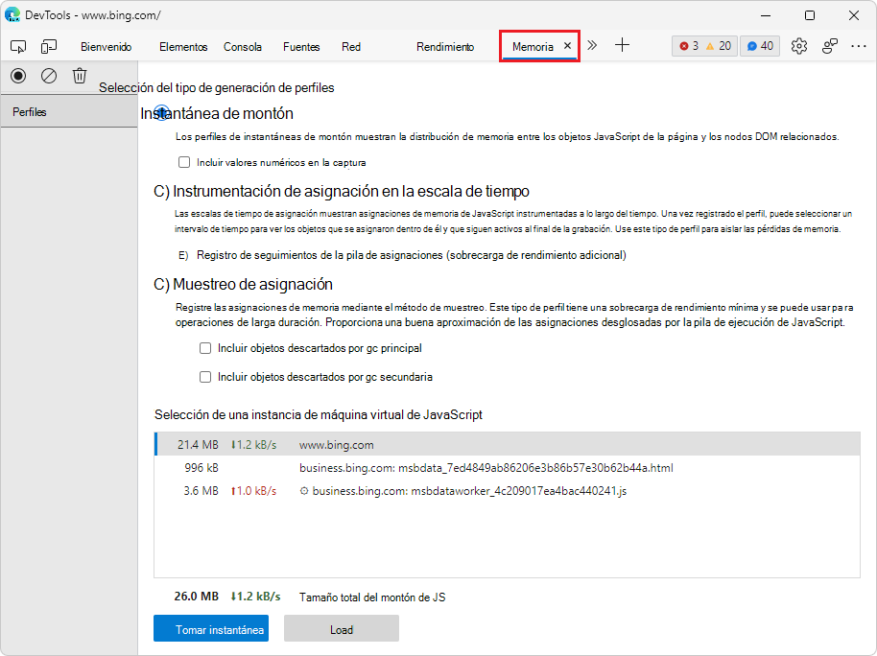Click the Edge DevTools window icon
The image size is (877, 656).
coord(12,15)
